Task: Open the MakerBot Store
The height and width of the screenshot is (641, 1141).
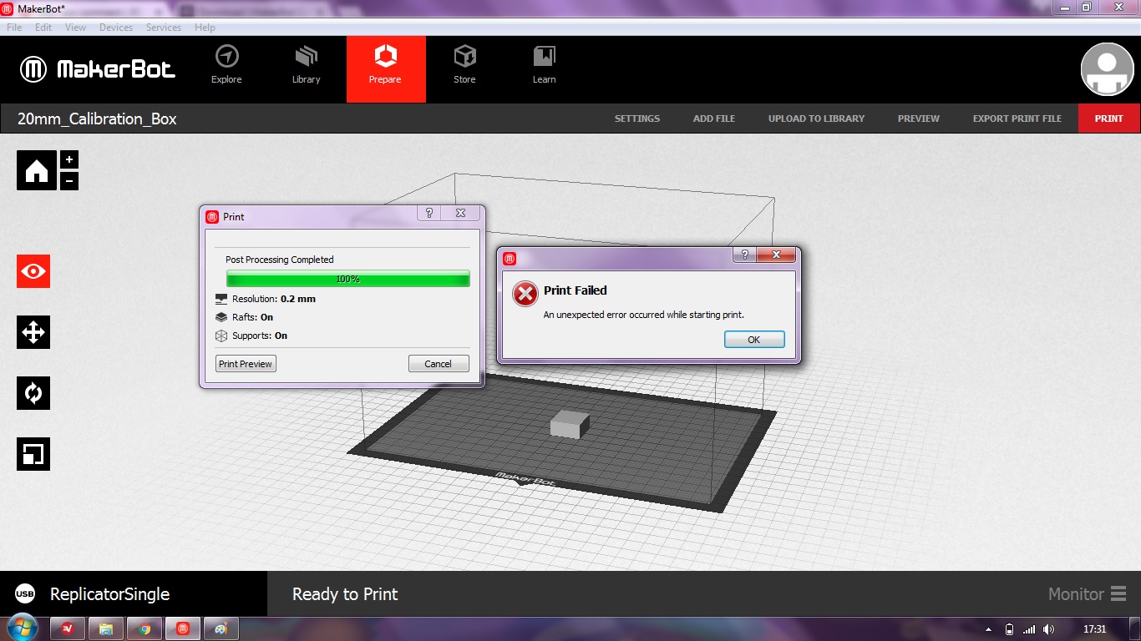Action: click(x=464, y=65)
